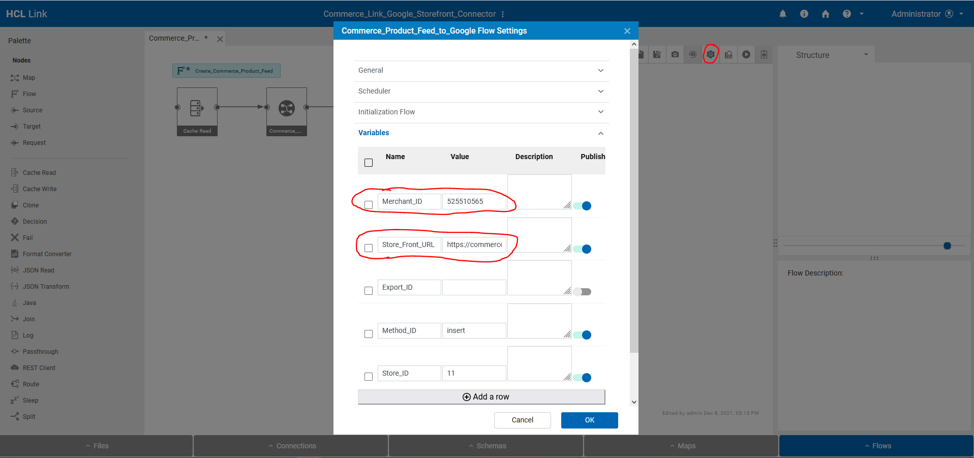Pick the Format Converter node in palette
Screen dimensions: 974x458
pyautogui.click(x=41, y=254)
